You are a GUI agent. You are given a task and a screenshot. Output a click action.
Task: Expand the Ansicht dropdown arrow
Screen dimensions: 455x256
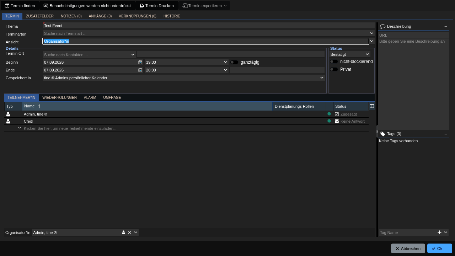coord(372,41)
